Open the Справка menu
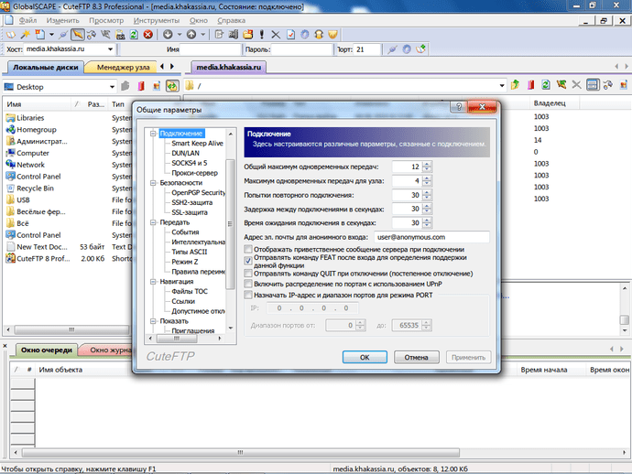The image size is (632, 474). click(232, 20)
